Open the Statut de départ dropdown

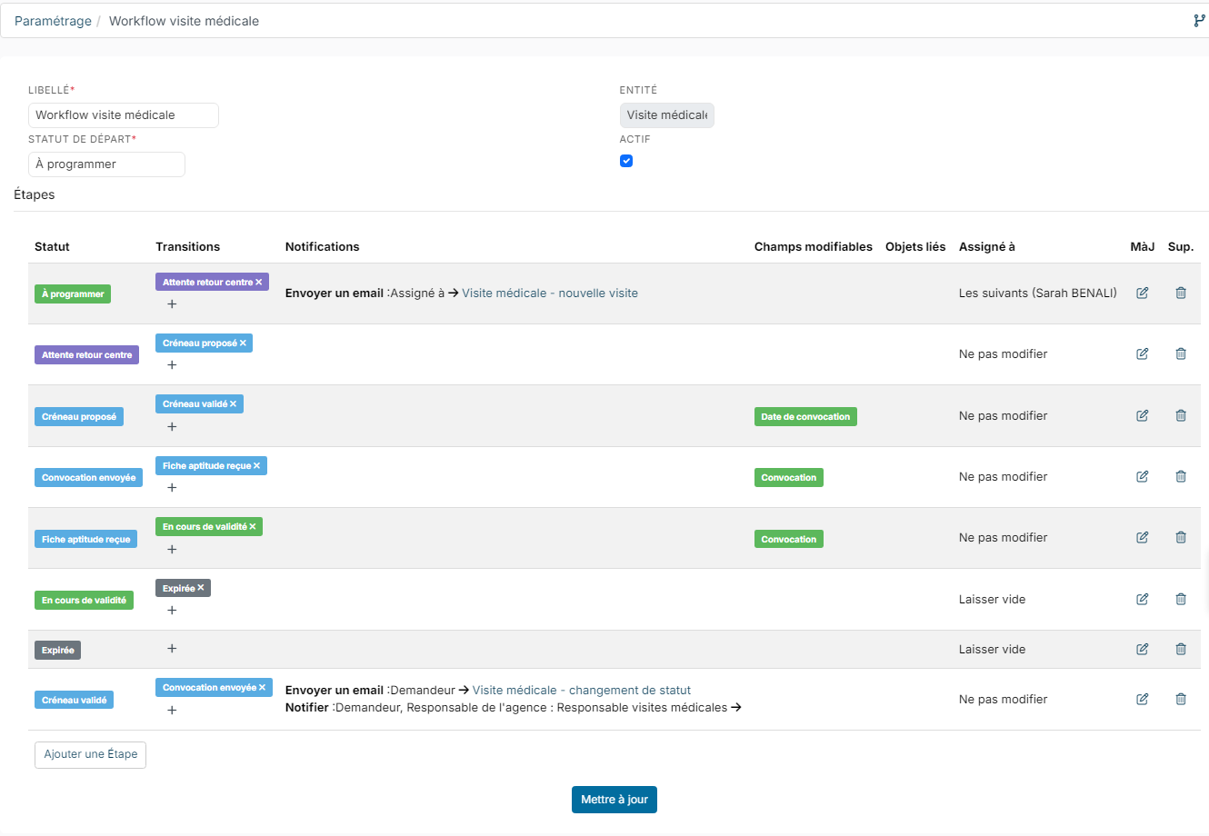click(x=106, y=164)
